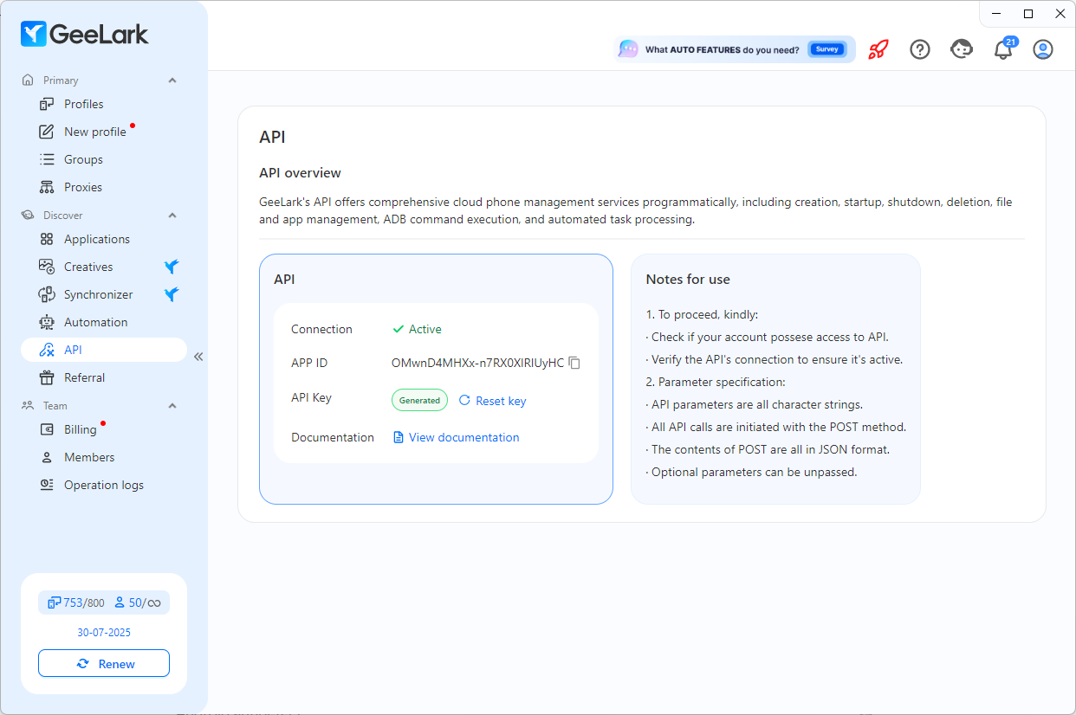
Task: Click the AUTO FEATURES survey banner text
Action: [x=723, y=49]
